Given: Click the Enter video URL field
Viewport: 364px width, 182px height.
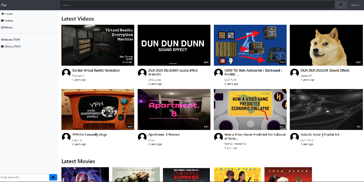Looking at the screenshot, I should coord(24,177).
